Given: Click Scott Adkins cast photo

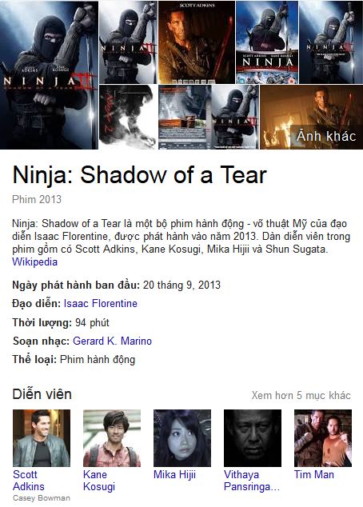Looking at the screenshot, I should point(42,438).
